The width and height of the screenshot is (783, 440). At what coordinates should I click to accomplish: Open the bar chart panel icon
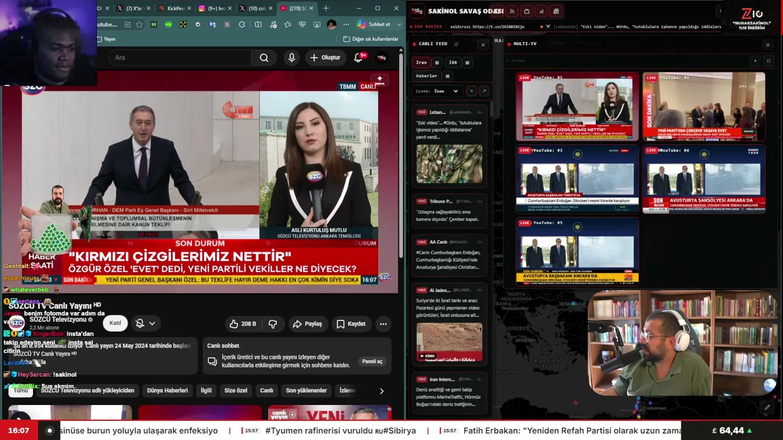(541, 12)
